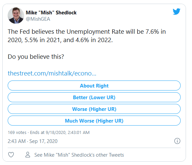The width and height of the screenshot is (192, 165).
Task: Open thestreet.com/mishtalk article link
Action: pos(52,73)
